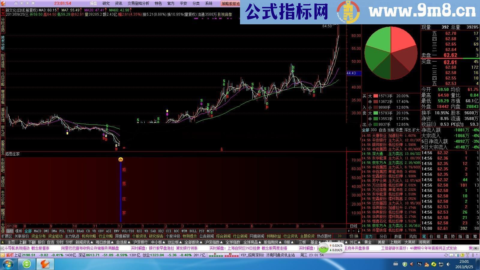Viewport: 480px width, 270px height.
Task: Expand the double-chevron down icon in title bar
Action: tap(33, 3)
